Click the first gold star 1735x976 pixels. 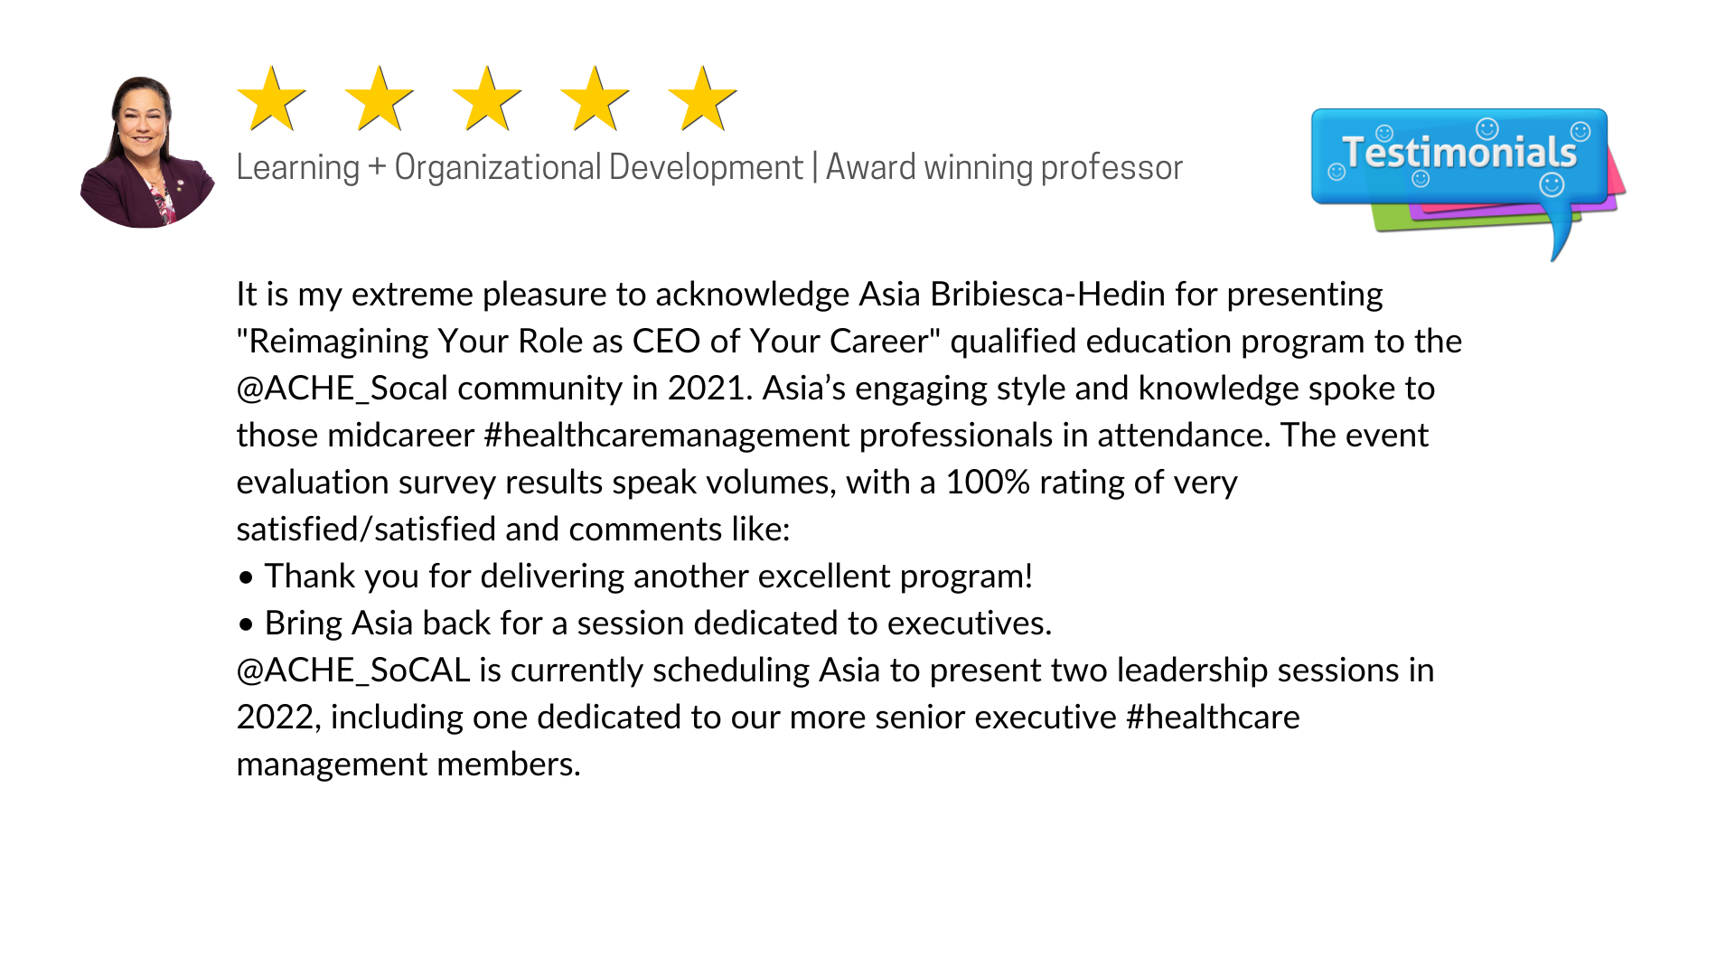(271, 99)
